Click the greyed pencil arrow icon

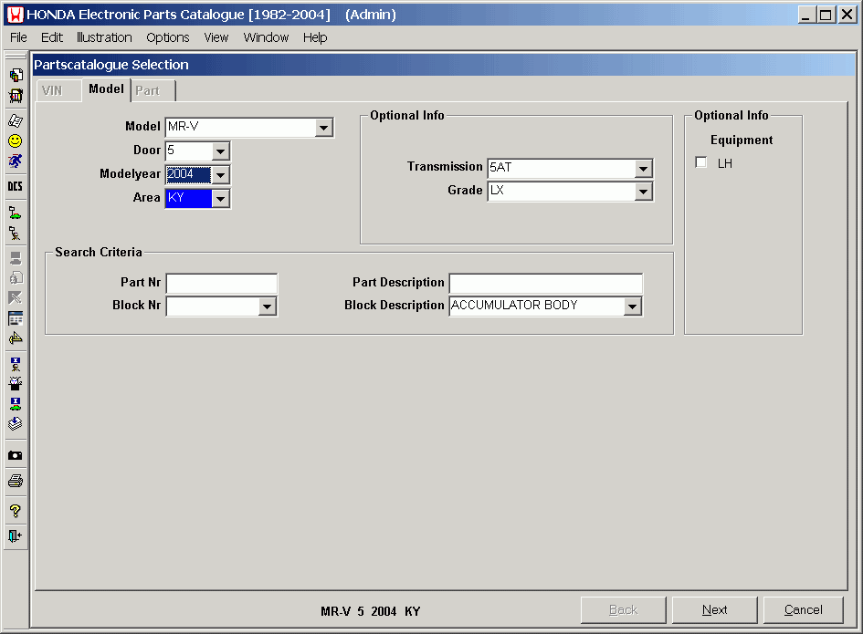pos(16,298)
